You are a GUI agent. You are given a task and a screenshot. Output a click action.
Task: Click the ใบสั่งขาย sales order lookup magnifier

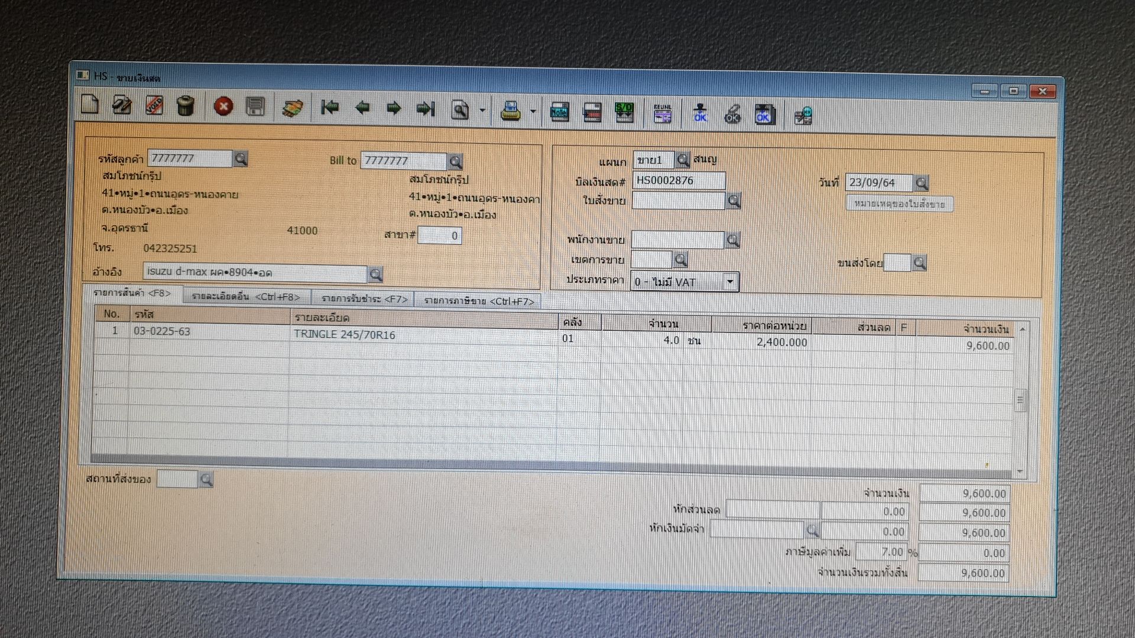(733, 201)
